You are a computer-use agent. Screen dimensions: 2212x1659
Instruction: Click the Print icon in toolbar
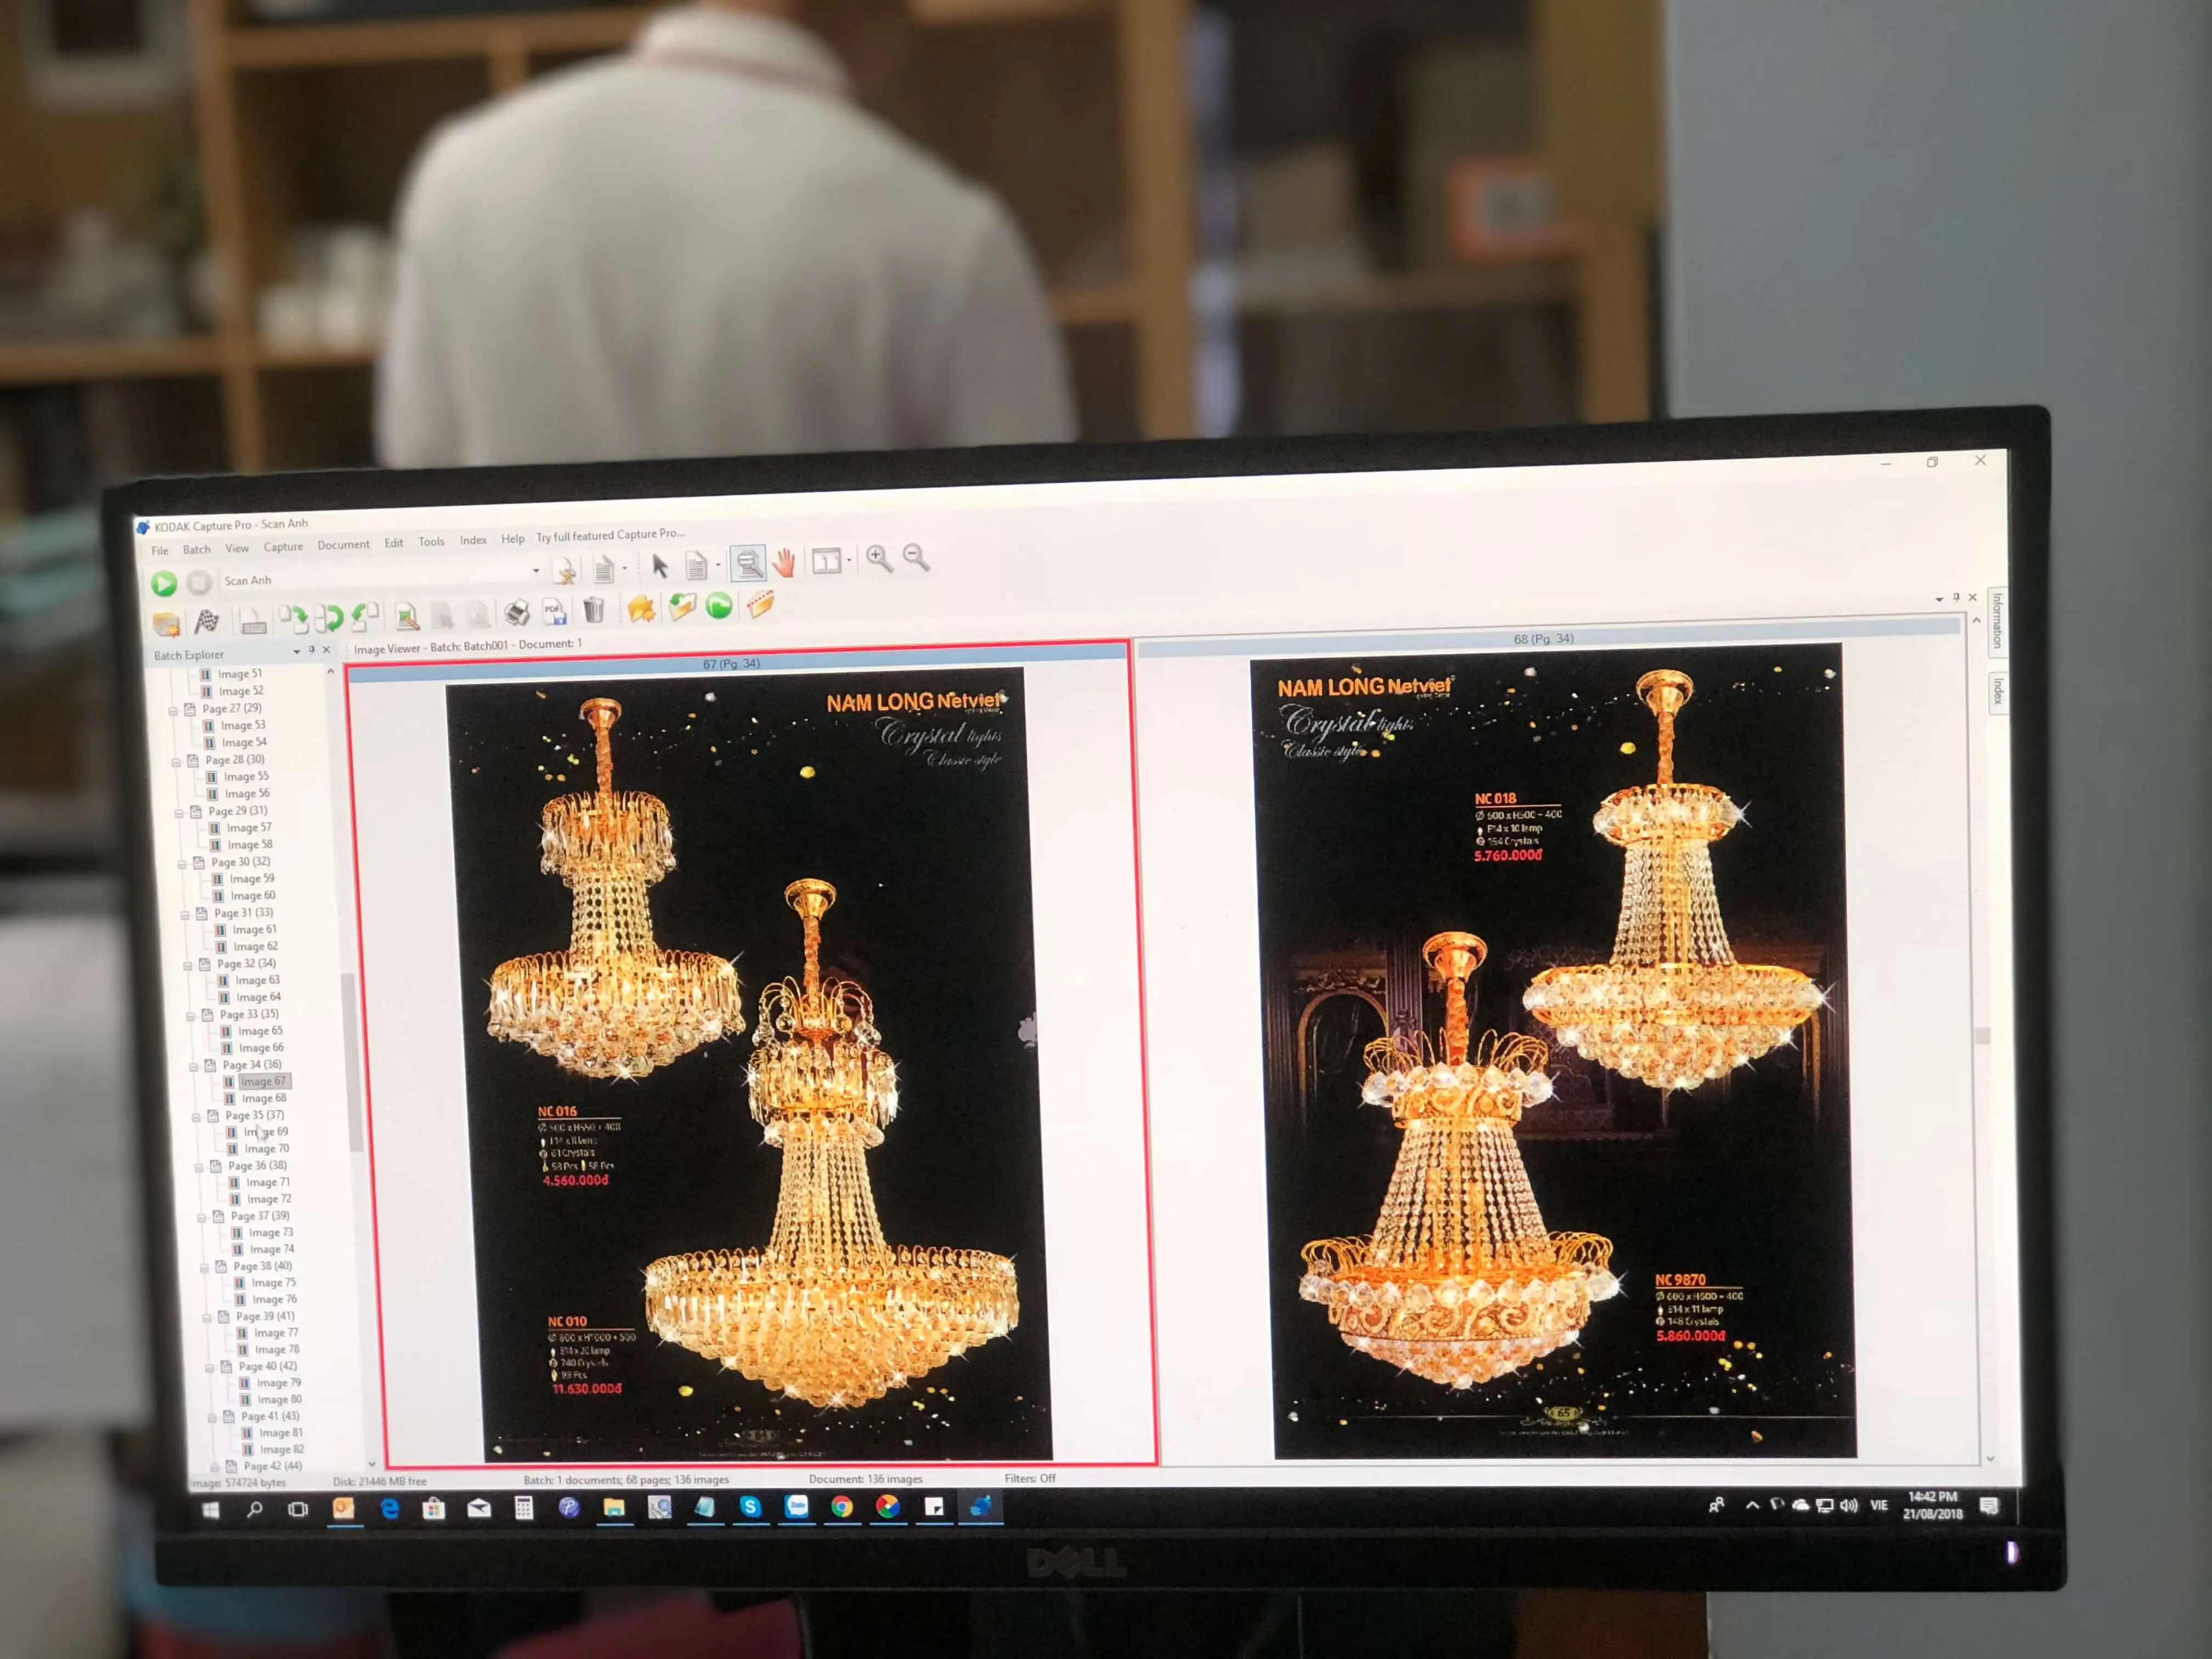(x=517, y=612)
